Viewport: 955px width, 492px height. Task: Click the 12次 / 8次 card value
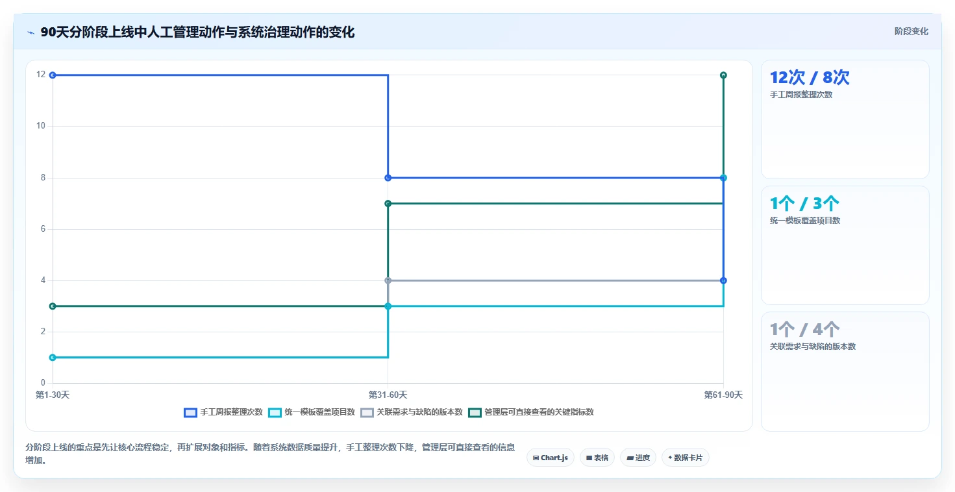[810, 78]
